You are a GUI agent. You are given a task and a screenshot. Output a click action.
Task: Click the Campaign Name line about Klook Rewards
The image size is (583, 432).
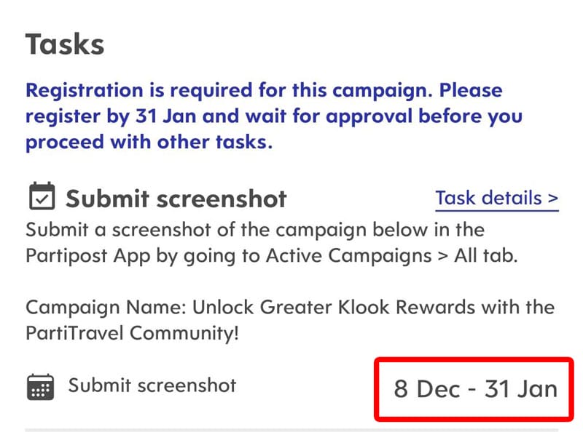pyautogui.click(x=290, y=308)
